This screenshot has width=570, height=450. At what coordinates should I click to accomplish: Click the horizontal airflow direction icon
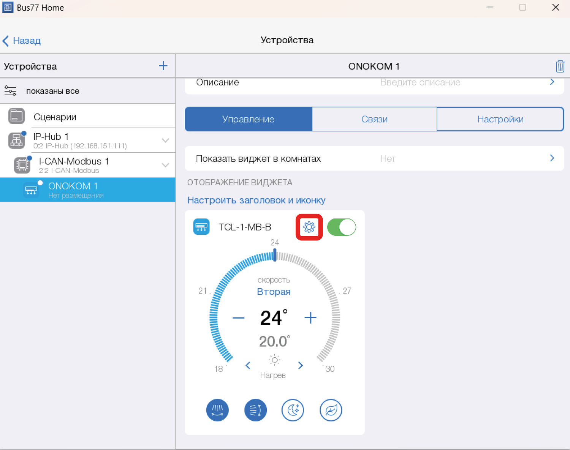255,410
